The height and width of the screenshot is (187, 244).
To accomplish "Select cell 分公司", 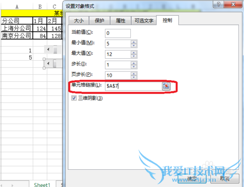I will (17, 21).
